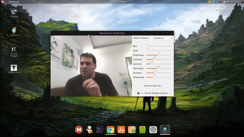This screenshot has width=244, height=137.
Task: Open the MakuluLinux M menu icon in dock
Action: point(79,129)
